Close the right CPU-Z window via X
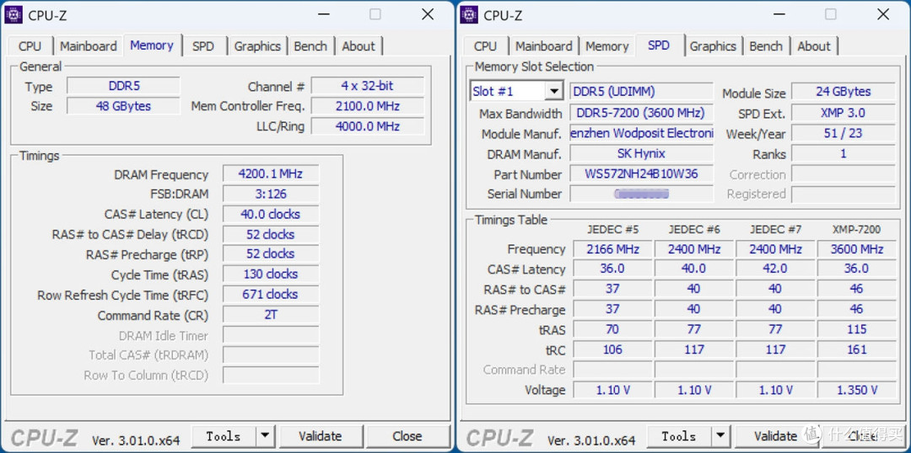The width and height of the screenshot is (911, 453). [883, 14]
